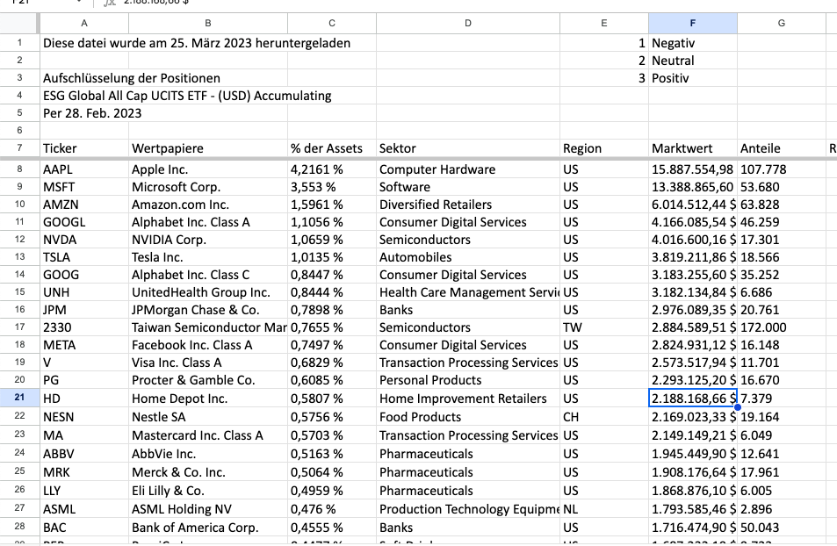Click 'Alphabet Inc. Class C' cell
Screen dimensions: 837x546
pos(208,275)
